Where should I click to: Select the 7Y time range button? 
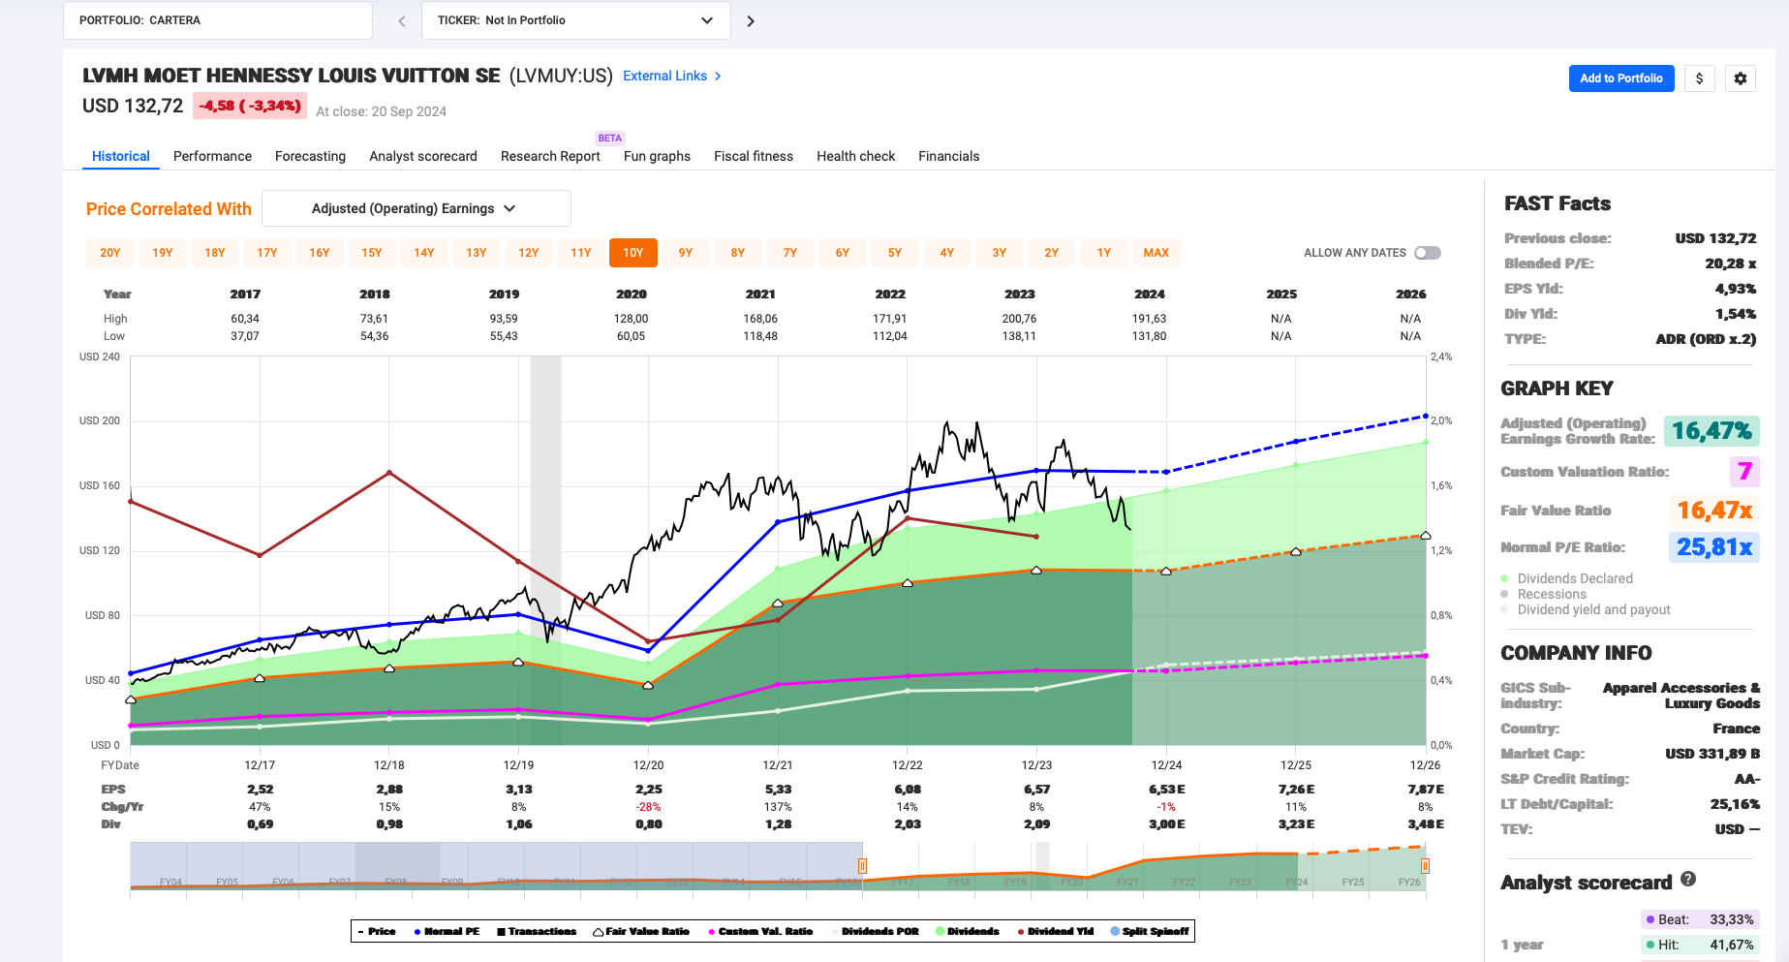790,253
